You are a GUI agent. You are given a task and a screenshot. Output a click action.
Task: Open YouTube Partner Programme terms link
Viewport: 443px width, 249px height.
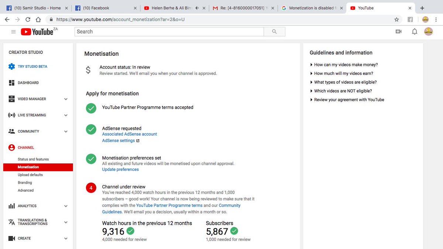[169, 205]
